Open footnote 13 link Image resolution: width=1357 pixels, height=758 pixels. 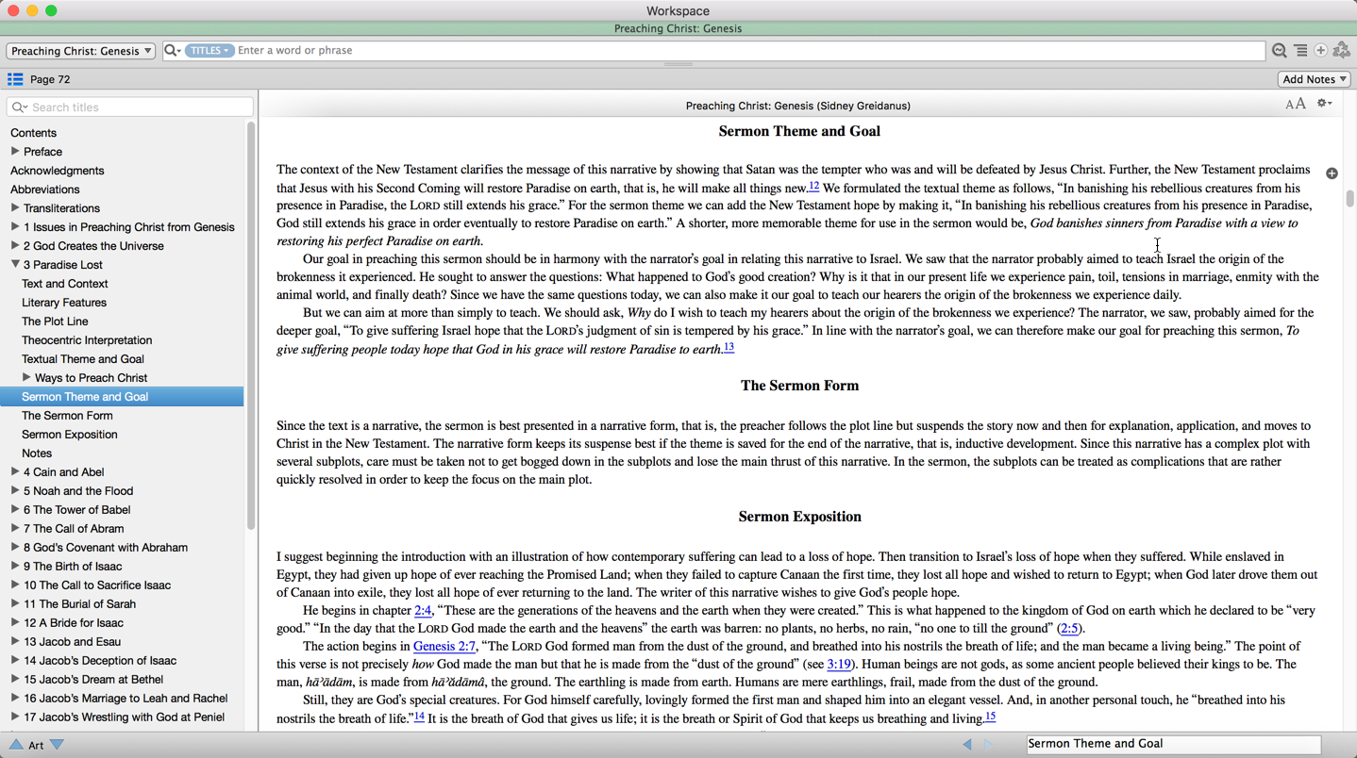(729, 347)
